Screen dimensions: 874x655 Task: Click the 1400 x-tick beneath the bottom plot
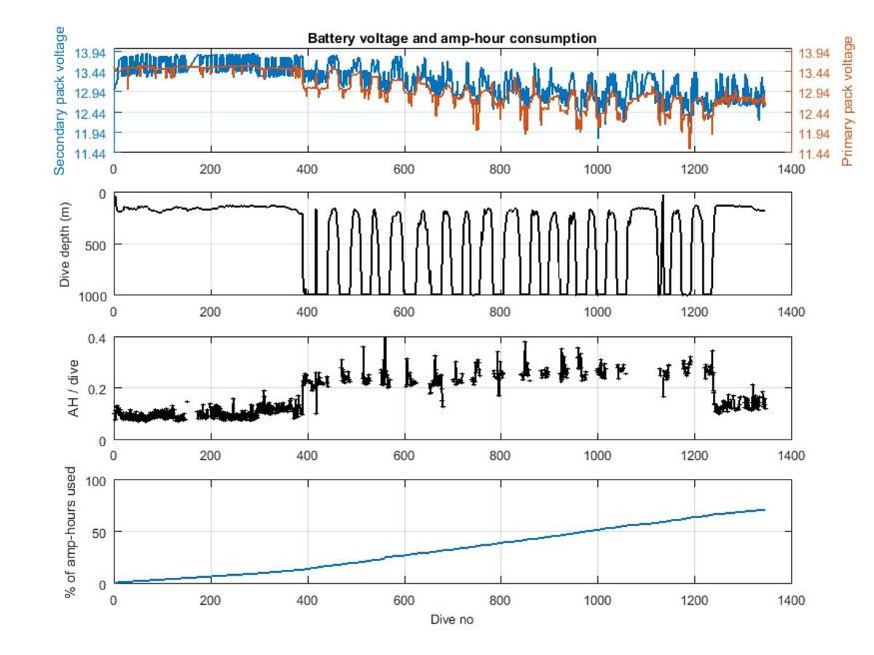click(791, 599)
